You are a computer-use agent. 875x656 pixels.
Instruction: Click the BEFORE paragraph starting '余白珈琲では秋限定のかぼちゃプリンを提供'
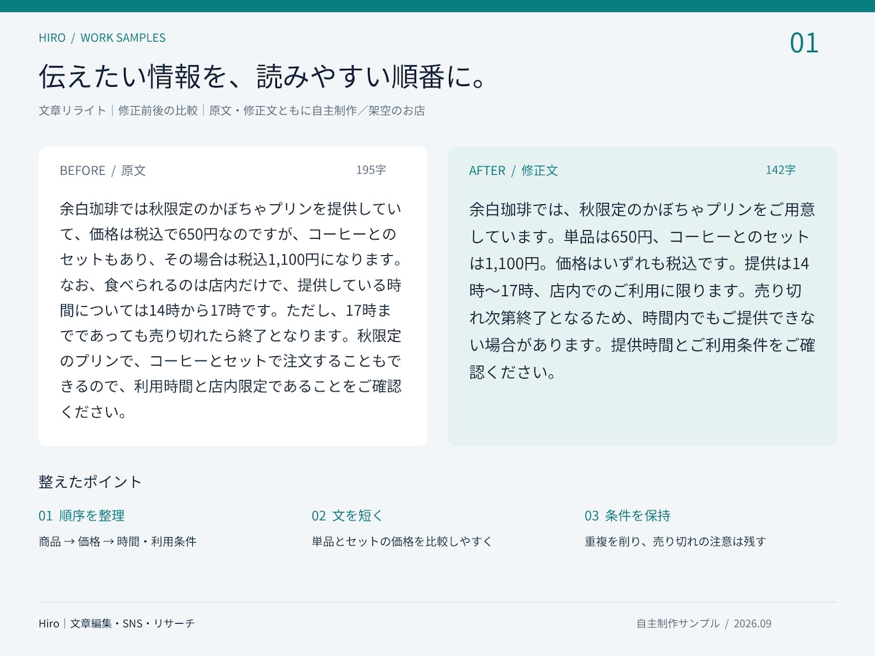[x=231, y=310]
